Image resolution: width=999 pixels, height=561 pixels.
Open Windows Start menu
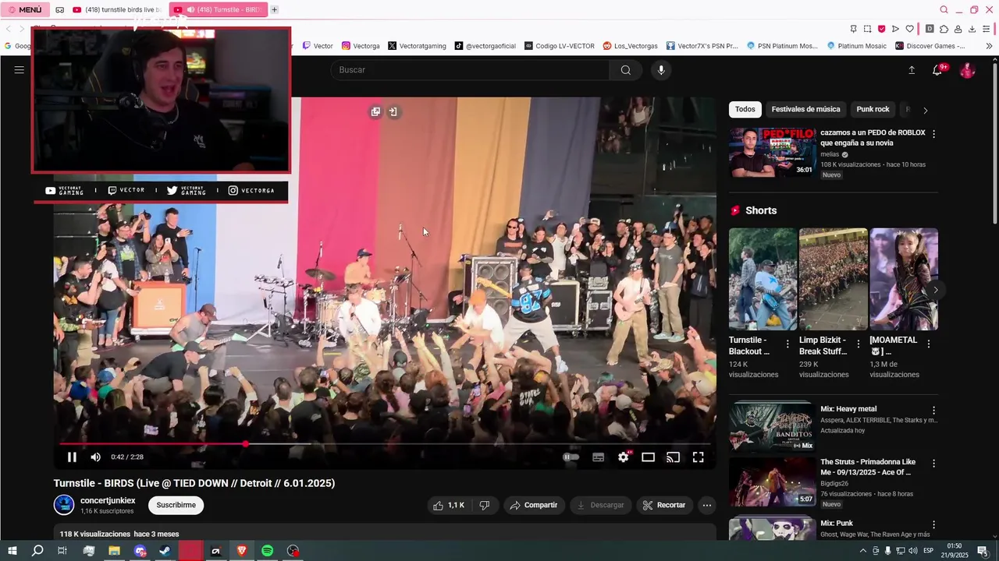(12, 551)
